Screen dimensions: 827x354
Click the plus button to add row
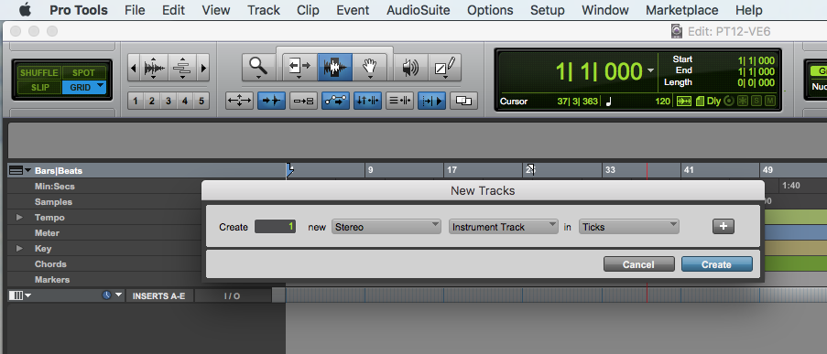pyautogui.click(x=724, y=227)
